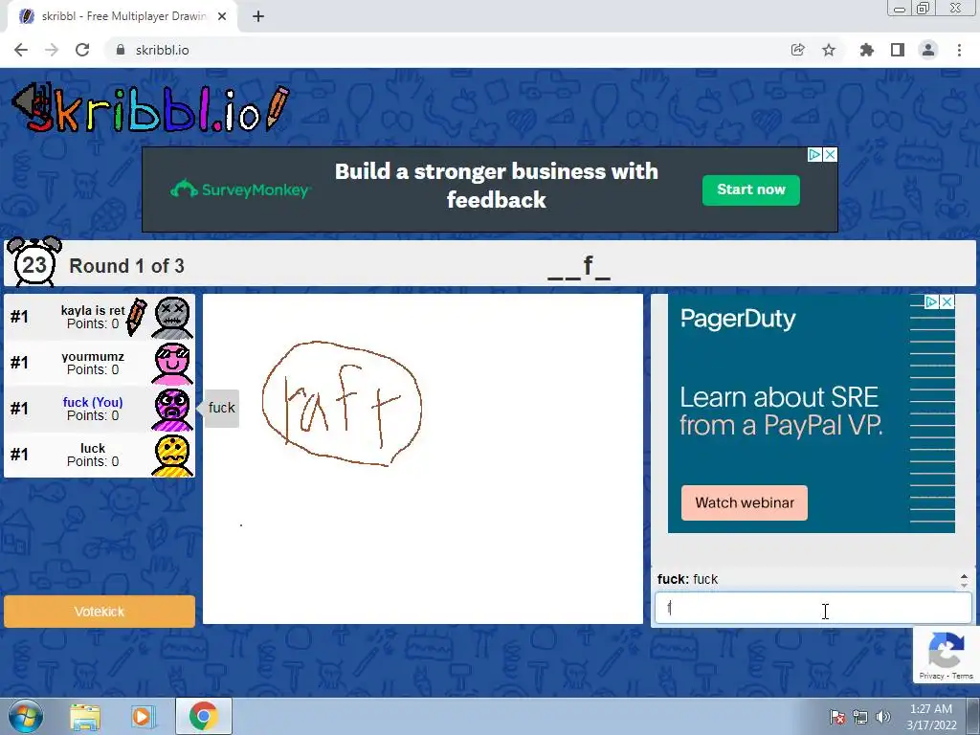Open Chrome extensions puzzle icon
Screen dimensions: 980x735
866,50
